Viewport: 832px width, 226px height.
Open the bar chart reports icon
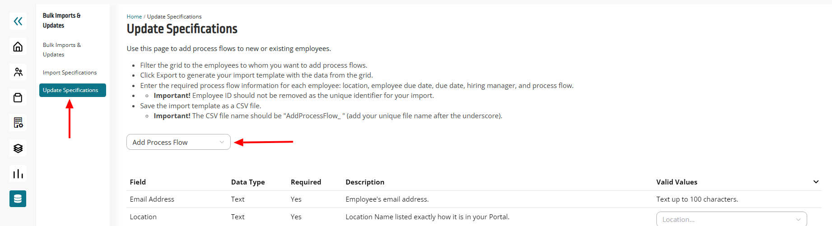coord(18,174)
